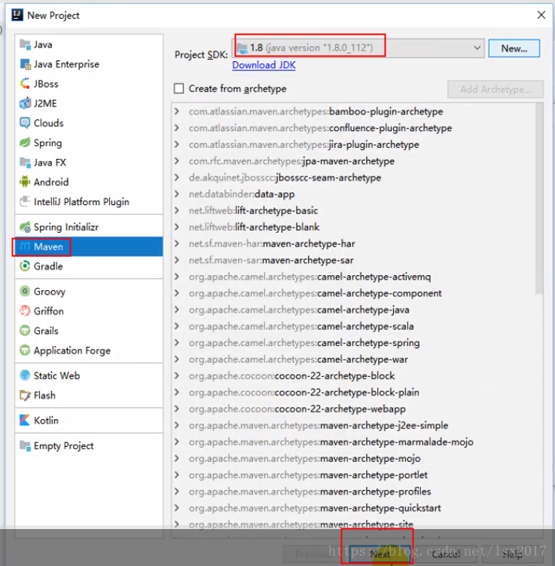This screenshot has width=555, height=566.
Task: Close the New Project dialog
Action: 541,15
